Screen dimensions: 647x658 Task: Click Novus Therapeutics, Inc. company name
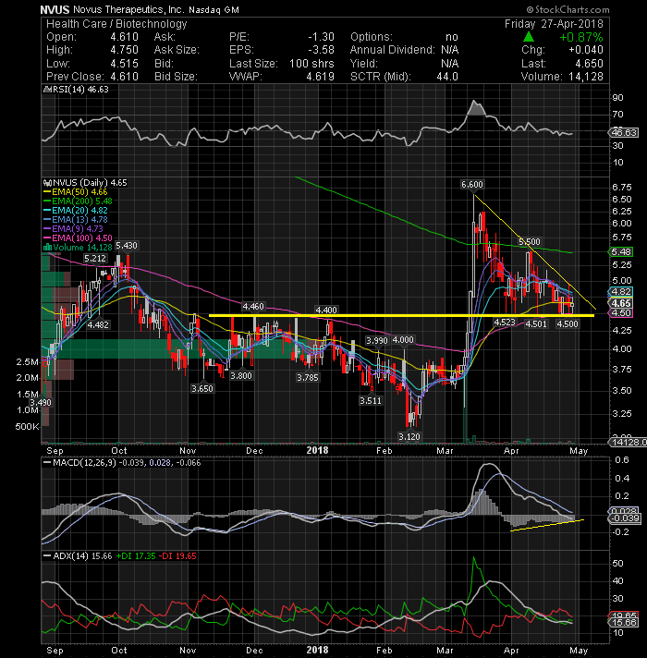point(128,9)
